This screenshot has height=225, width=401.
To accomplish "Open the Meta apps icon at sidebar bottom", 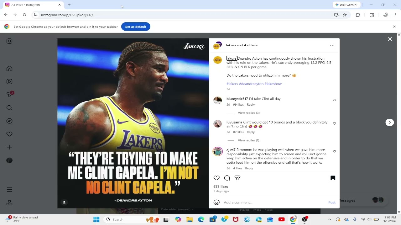I will point(9,203).
